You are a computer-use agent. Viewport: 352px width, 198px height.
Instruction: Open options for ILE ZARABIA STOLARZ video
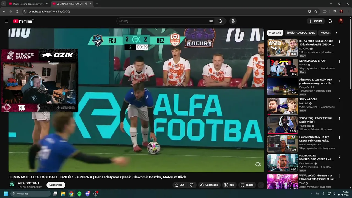click(x=339, y=42)
